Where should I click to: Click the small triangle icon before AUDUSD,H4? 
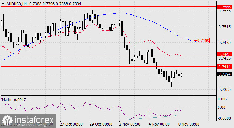coord(3,3)
